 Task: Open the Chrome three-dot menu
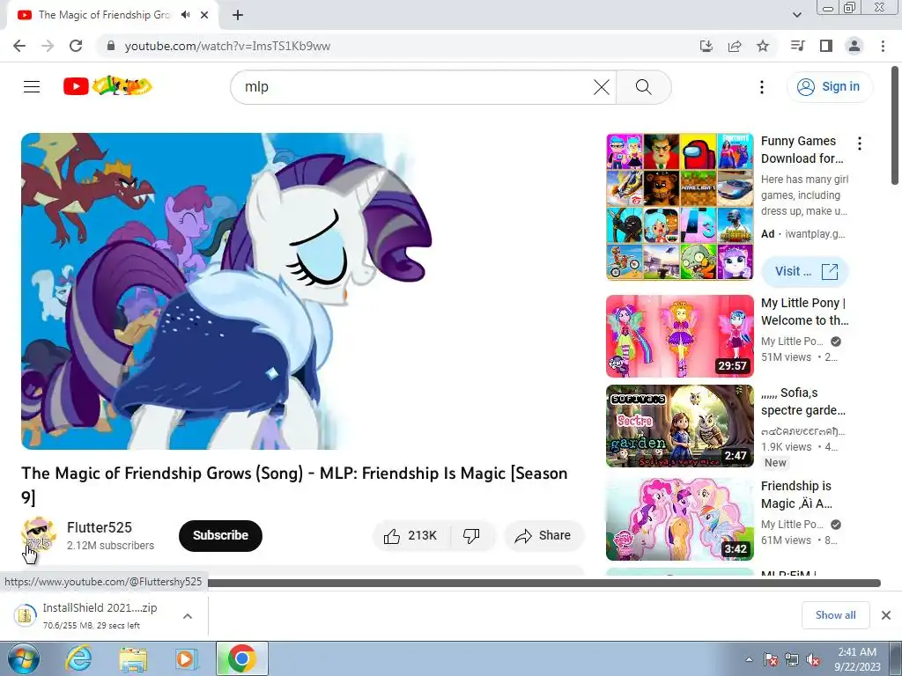(x=883, y=46)
